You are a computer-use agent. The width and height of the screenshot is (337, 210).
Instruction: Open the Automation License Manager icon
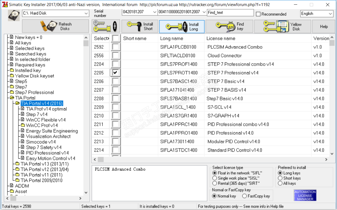305,195
